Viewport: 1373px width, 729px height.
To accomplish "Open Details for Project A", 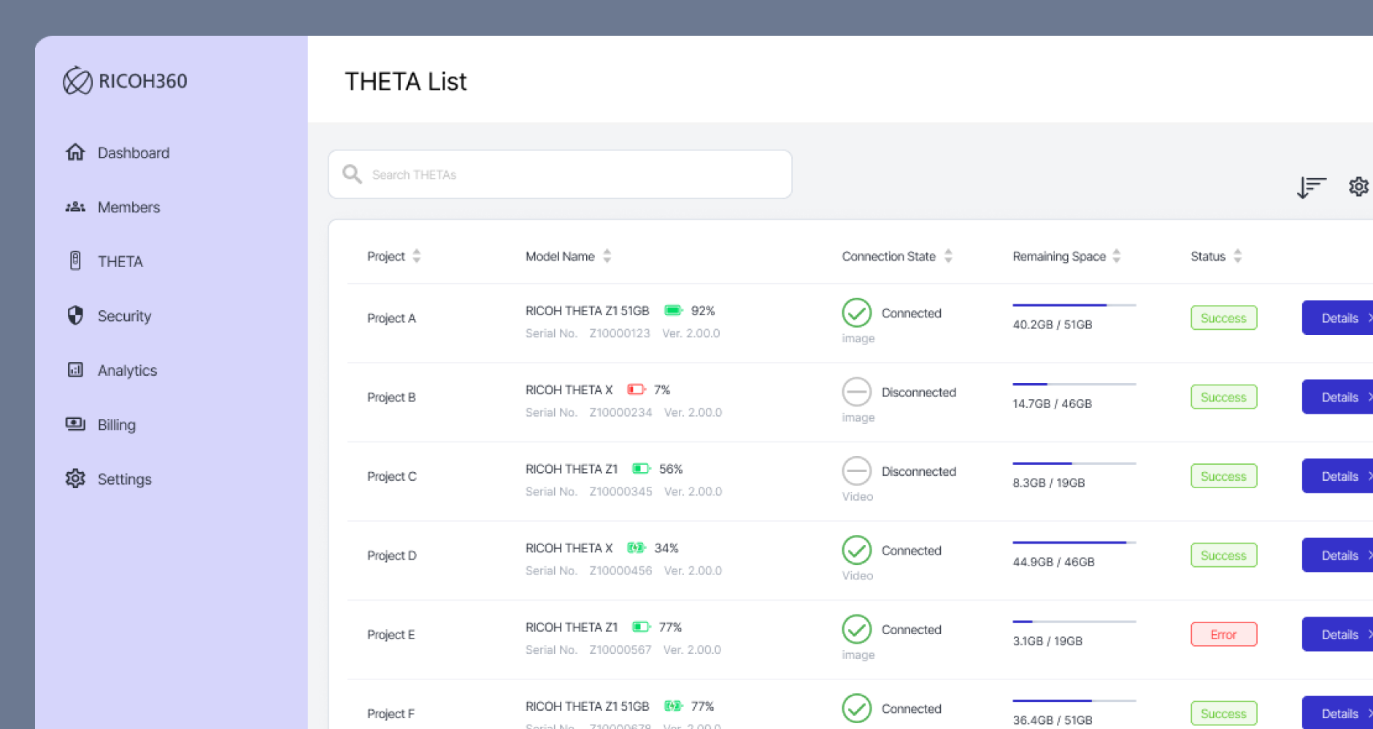I will 1337,317.
